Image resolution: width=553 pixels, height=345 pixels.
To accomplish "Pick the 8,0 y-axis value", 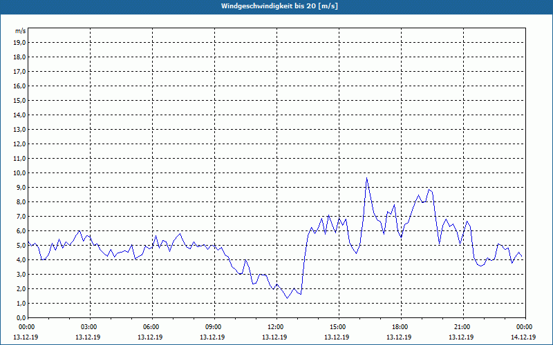I will coord(21,201).
